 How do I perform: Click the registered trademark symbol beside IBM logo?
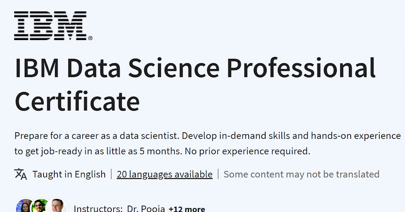coord(90,38)
